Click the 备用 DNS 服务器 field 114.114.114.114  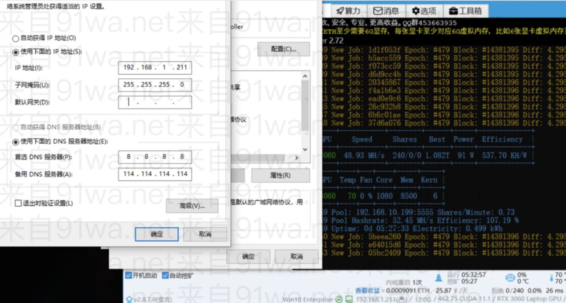click(x=155, y=174)
